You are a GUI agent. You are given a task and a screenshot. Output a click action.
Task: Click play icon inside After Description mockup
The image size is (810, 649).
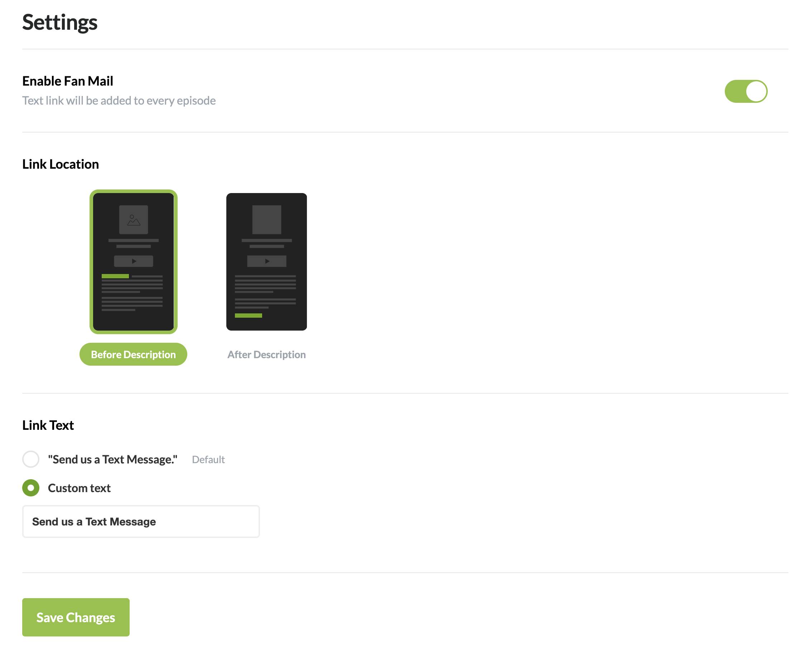267,261
